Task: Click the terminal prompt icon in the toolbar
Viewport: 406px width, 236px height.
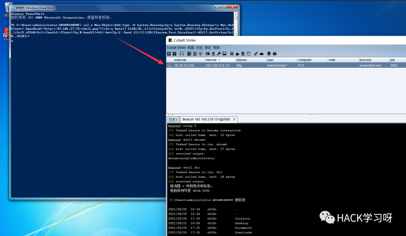Action: tap(248, 54)
